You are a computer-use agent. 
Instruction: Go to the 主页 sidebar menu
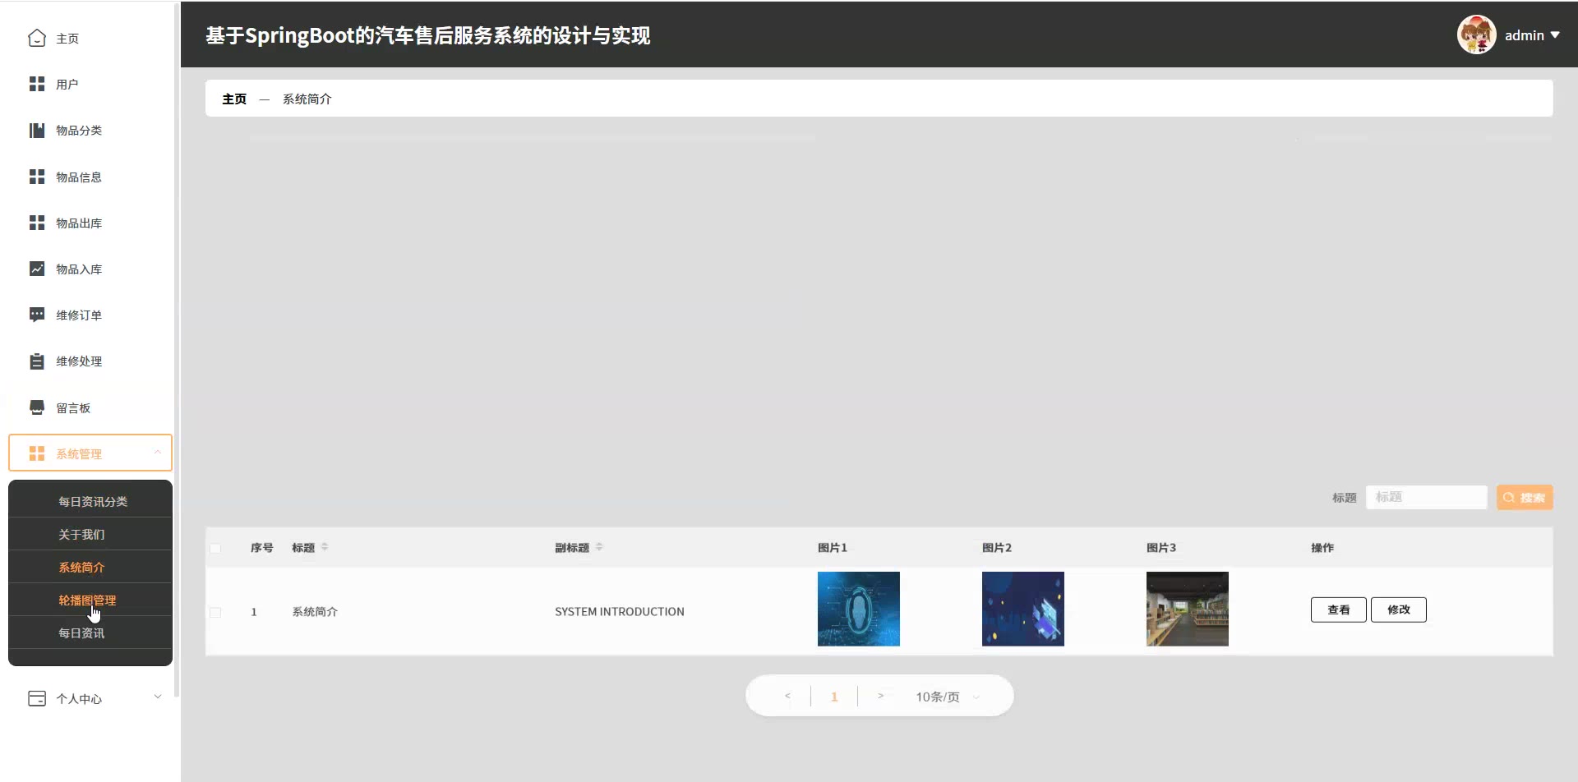click(67, 39)
